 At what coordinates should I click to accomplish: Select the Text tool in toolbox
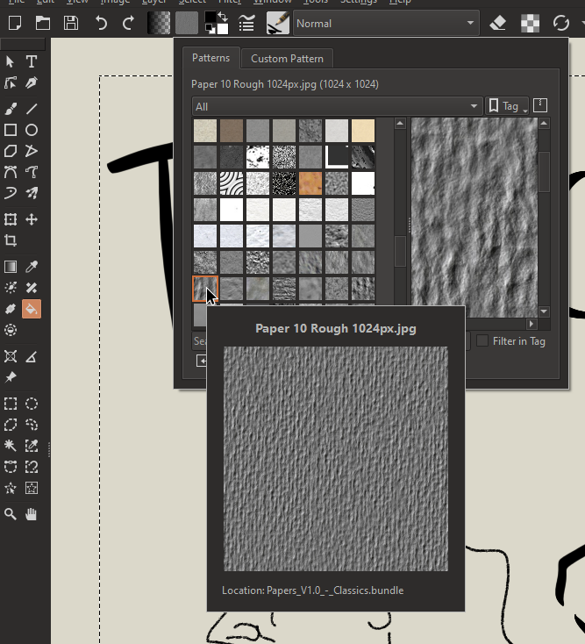click(32, 61)
